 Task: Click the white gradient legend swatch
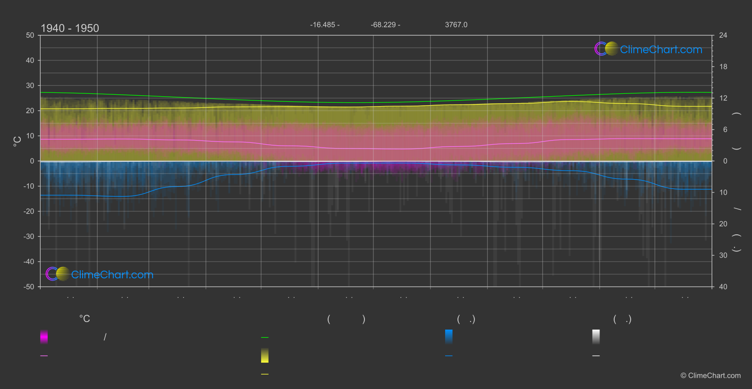[x=596, y=337]
